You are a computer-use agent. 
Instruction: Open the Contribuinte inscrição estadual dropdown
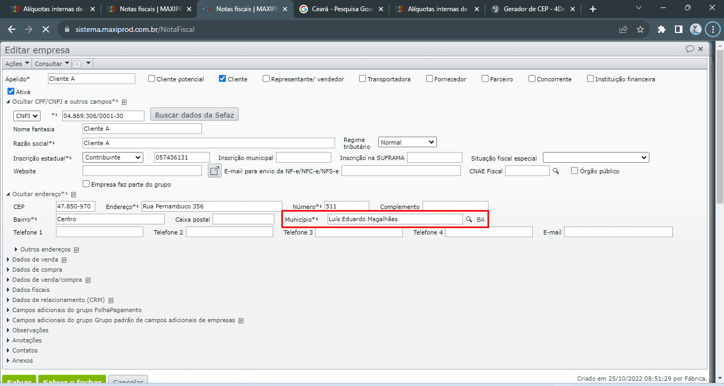[x=113, y=157]
